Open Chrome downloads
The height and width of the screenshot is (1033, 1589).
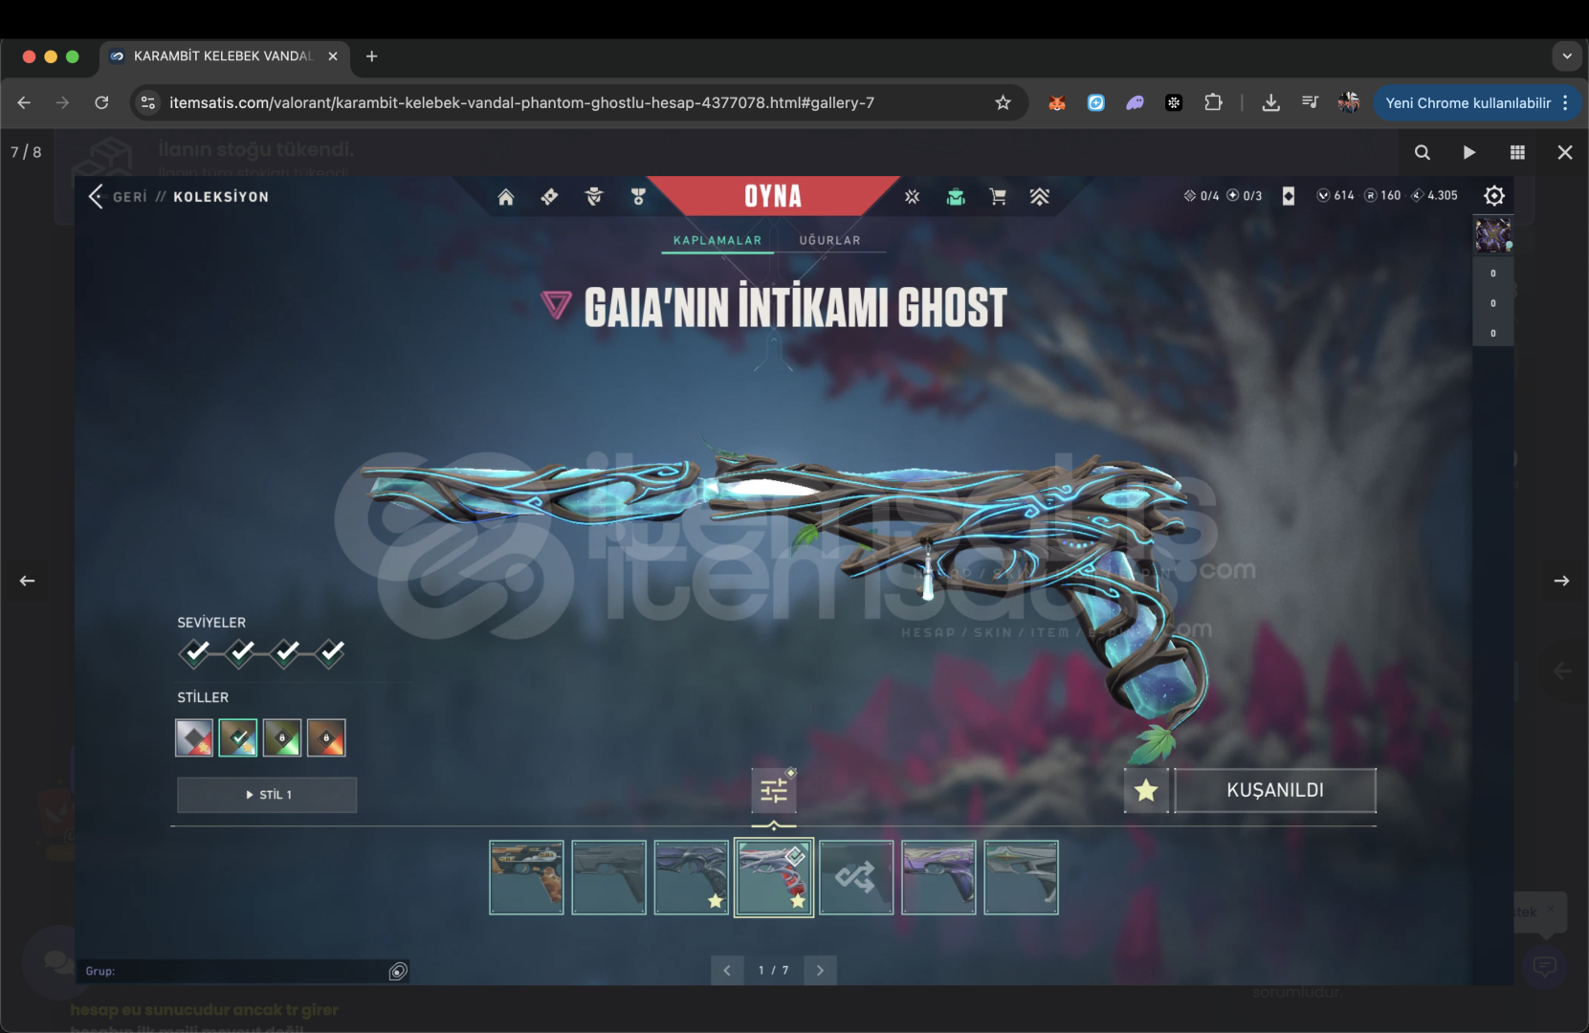(1270, 102)
